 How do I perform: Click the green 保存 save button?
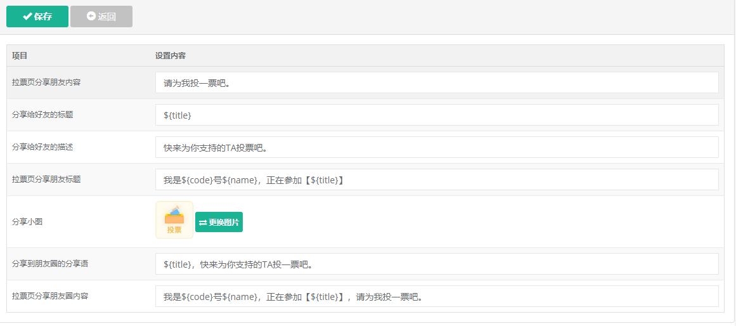click(x=37, y=16)
